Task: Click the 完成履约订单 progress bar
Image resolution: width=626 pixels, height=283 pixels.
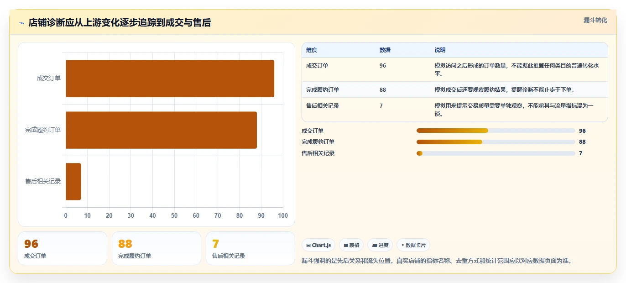Action: pos(496,142)
